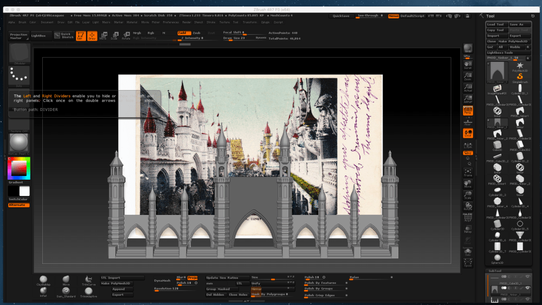Expand the Lightbox Tools section
Image resolution: width=542 pixels, height=305 pixels.
point(500,52)
